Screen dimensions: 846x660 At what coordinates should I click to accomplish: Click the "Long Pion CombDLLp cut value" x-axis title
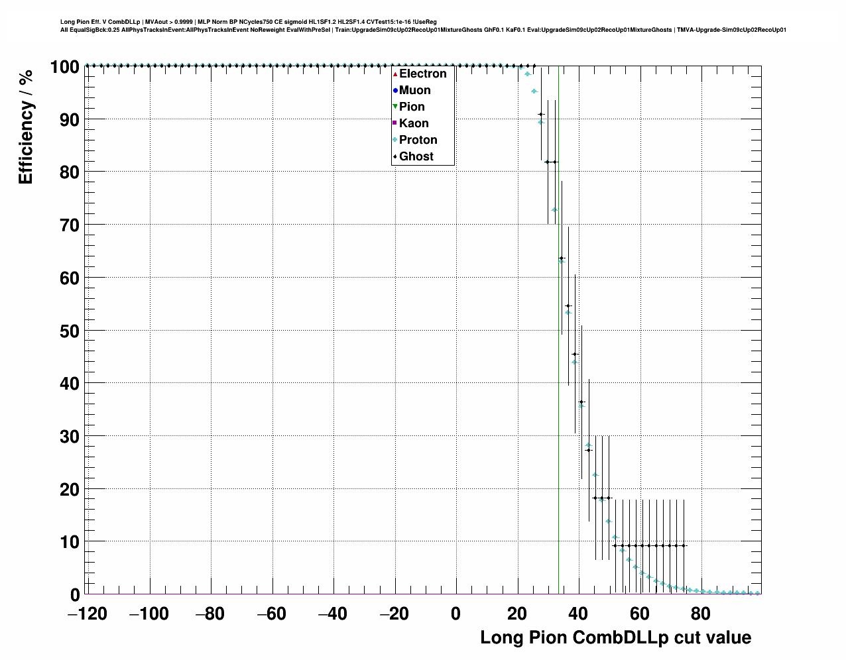coord(615,638)
